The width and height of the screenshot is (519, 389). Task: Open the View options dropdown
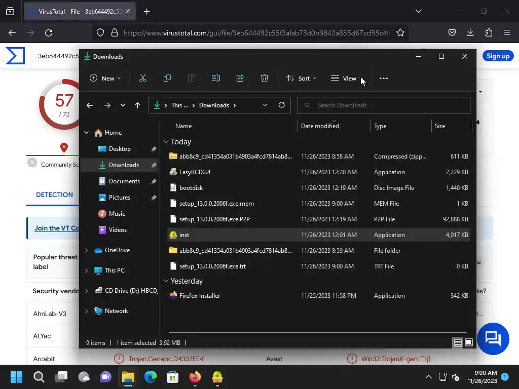[x=347, y=79]
